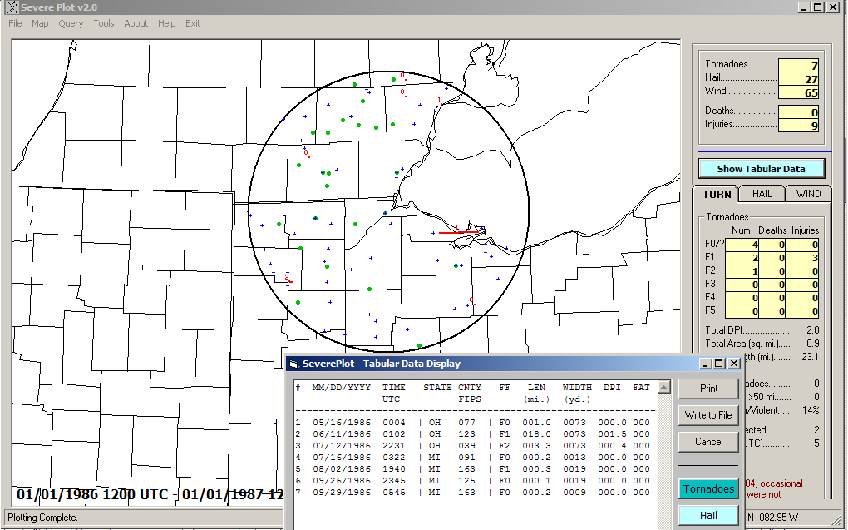Viewport: 848px width, 530px height.
Task: Close the Severe Plot main window
Action: (x=833, y=7)
